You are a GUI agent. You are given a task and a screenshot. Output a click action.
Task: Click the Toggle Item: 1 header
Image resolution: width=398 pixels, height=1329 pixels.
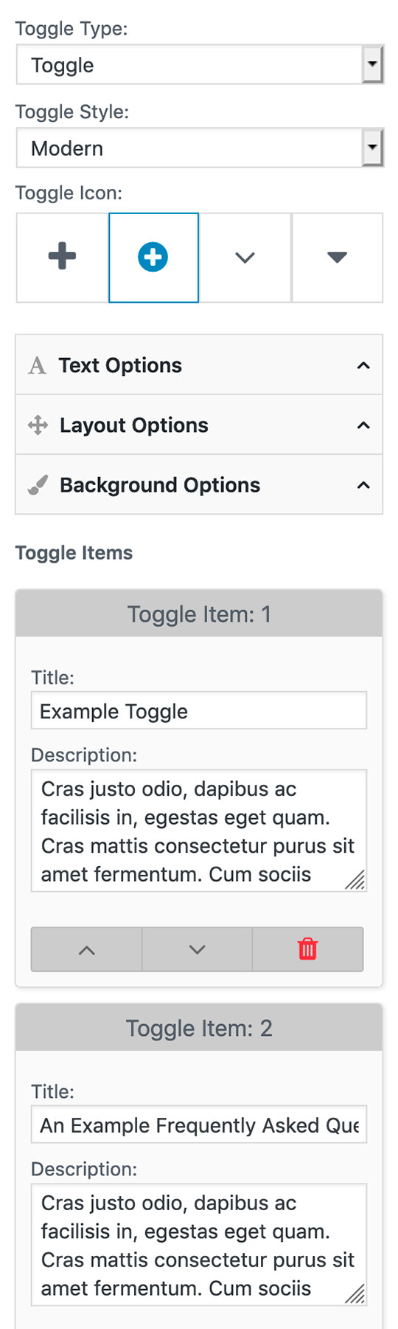tap(199, 614)
